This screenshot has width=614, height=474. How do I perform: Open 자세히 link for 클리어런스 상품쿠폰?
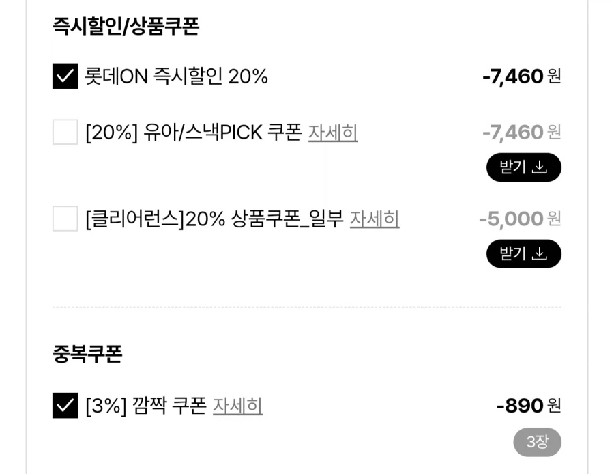[x=375, y=219]
